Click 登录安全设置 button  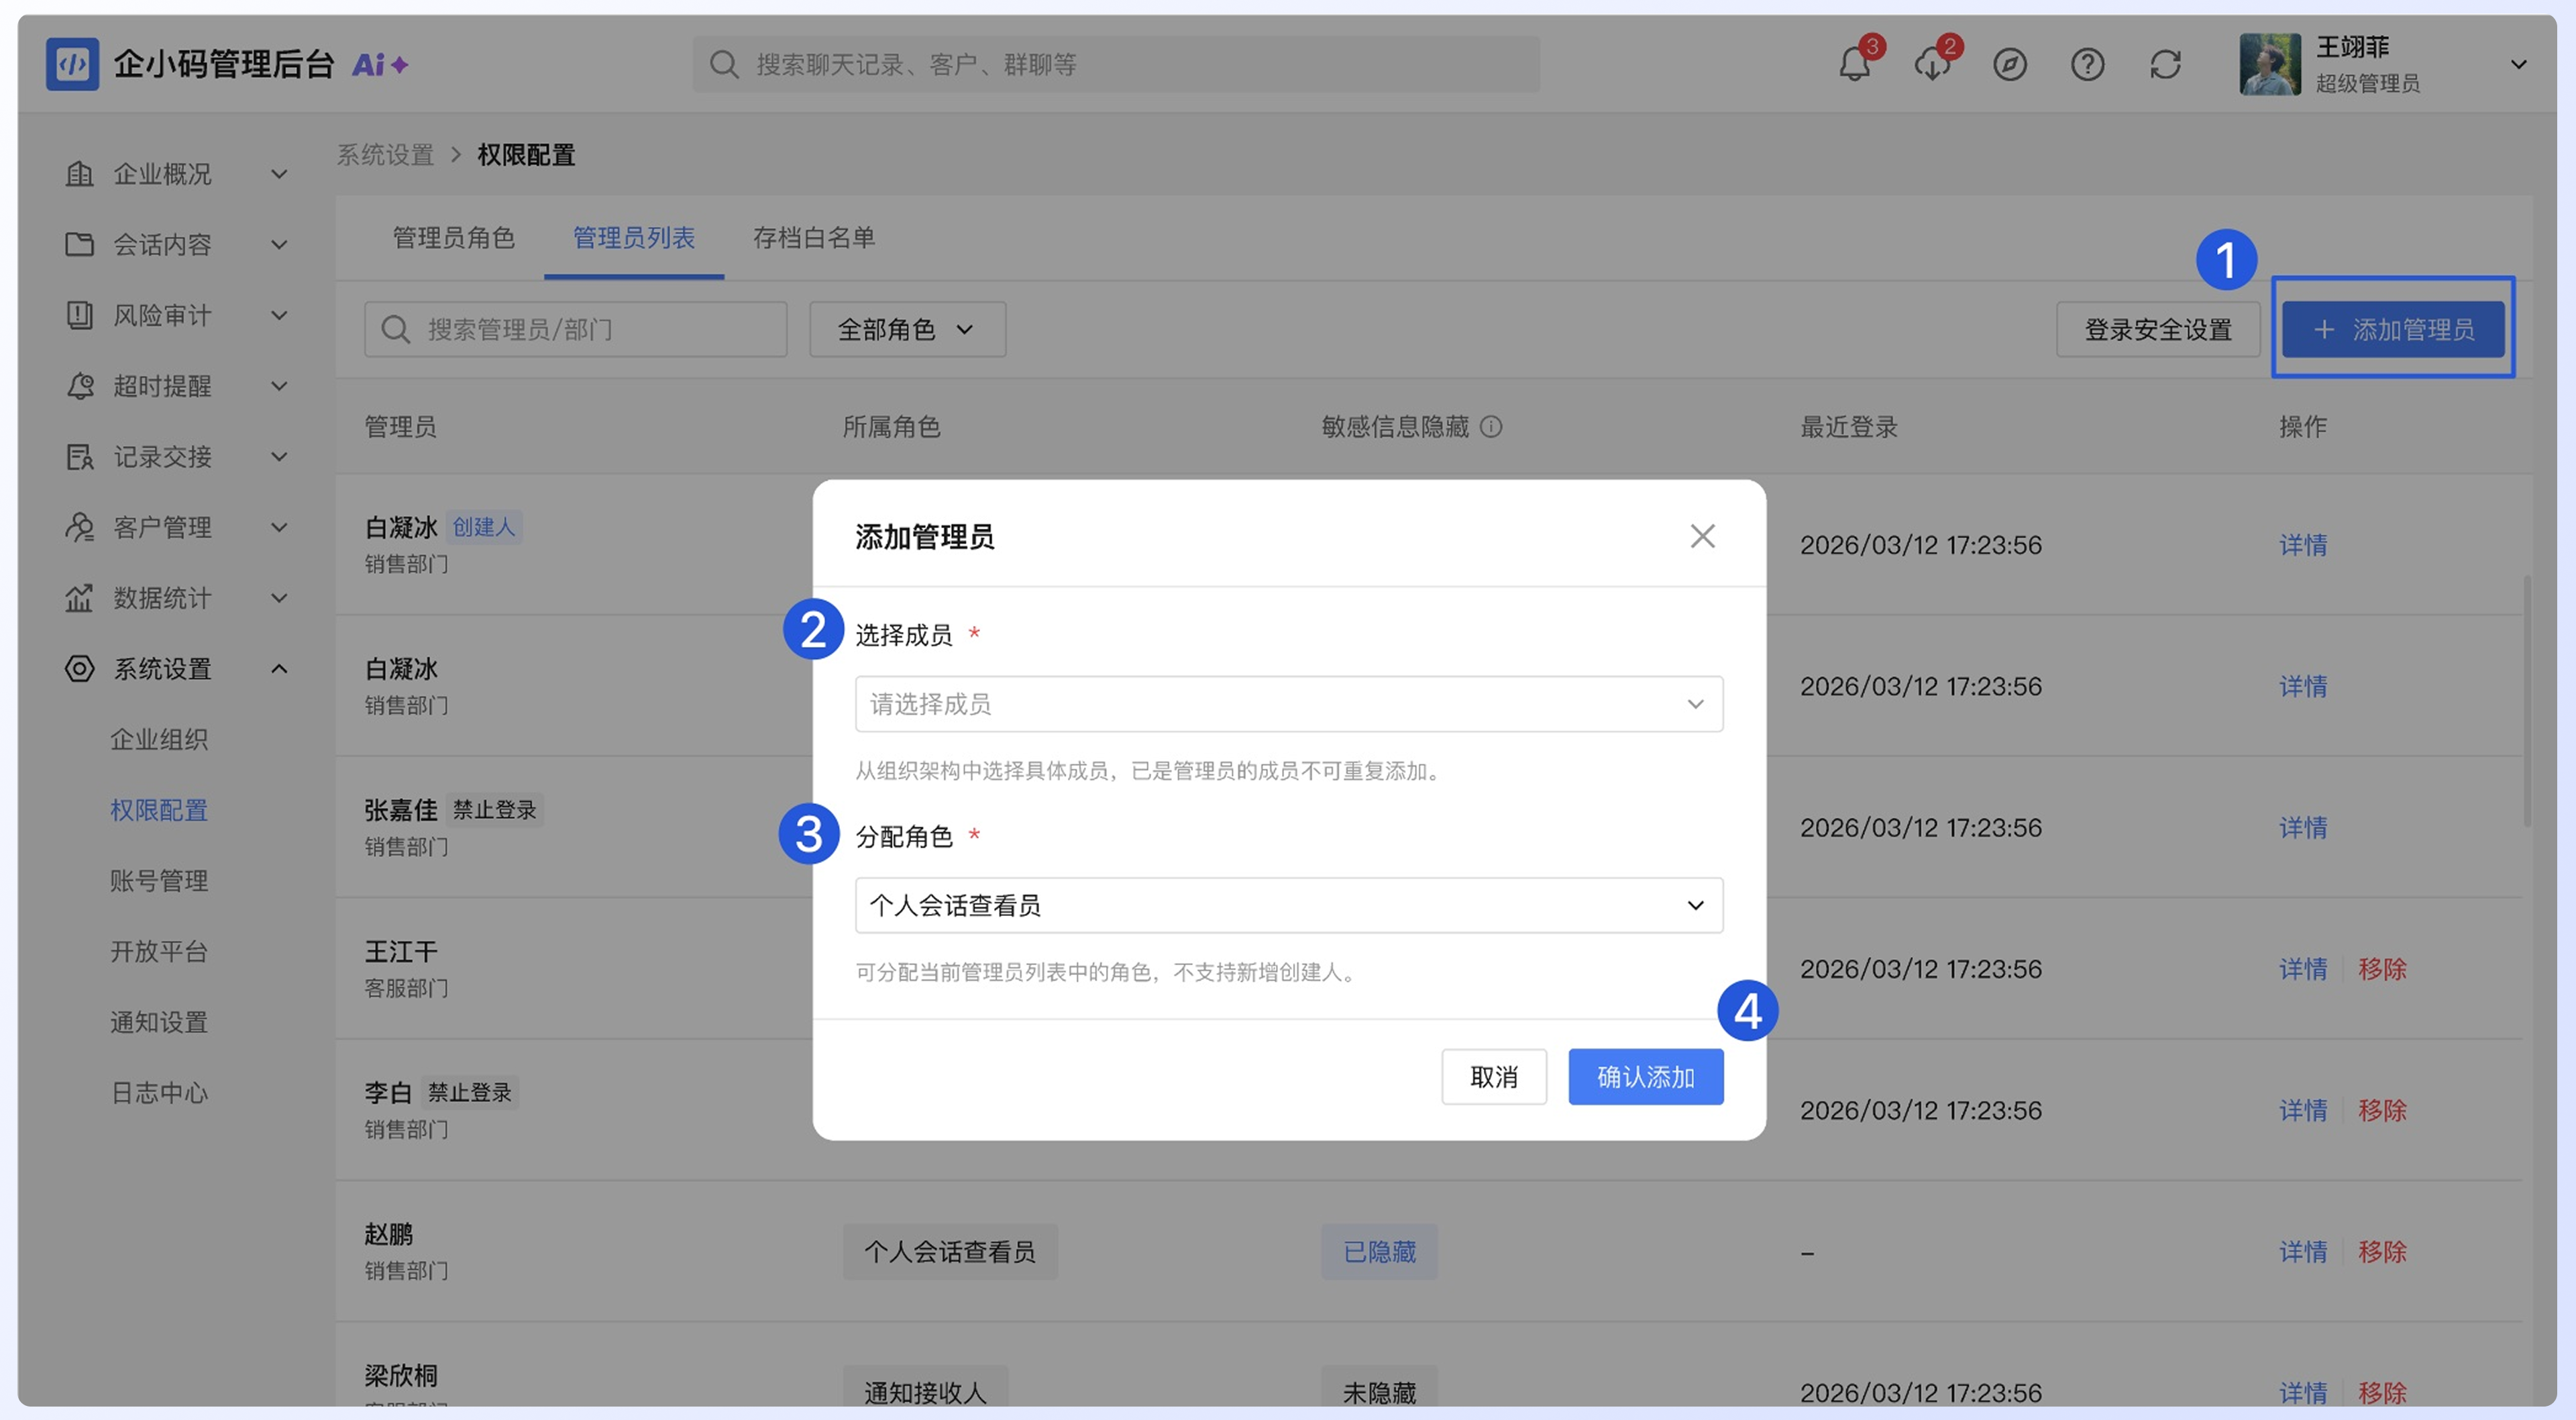click(x=2158, y=329)
